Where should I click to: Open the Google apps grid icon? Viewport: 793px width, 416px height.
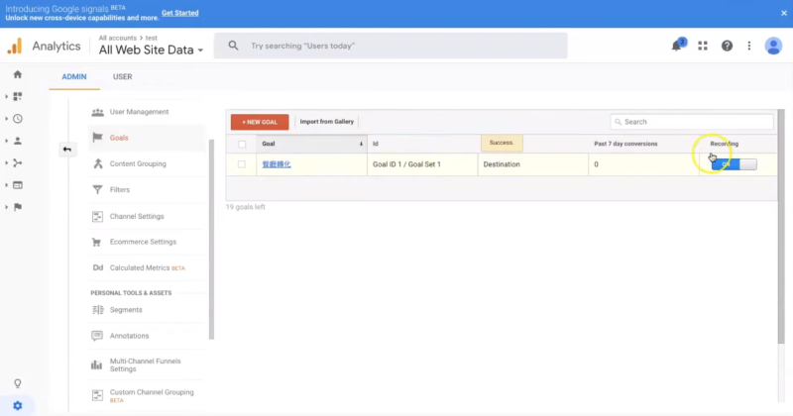703,46
